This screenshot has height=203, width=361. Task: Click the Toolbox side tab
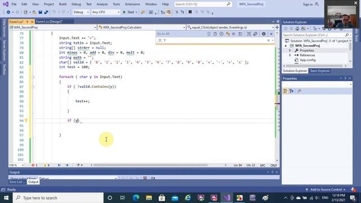click(4, 69)
